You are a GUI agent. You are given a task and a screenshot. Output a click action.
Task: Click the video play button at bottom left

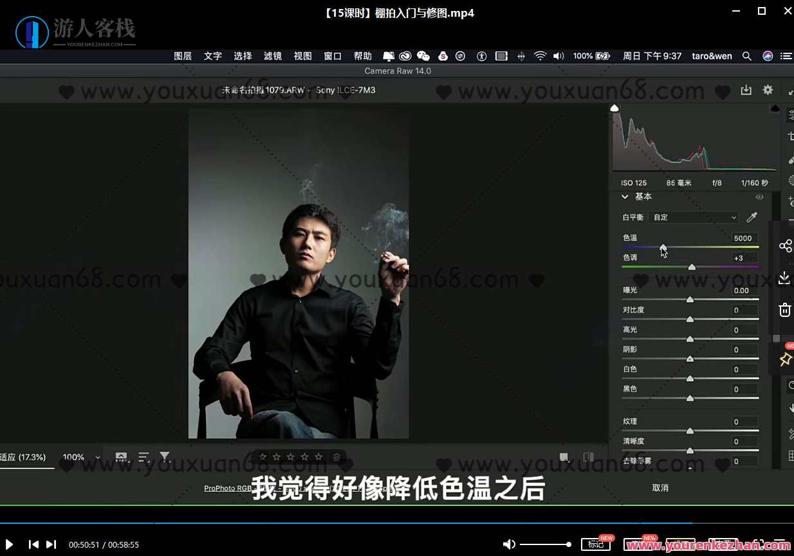pos(9,544)
